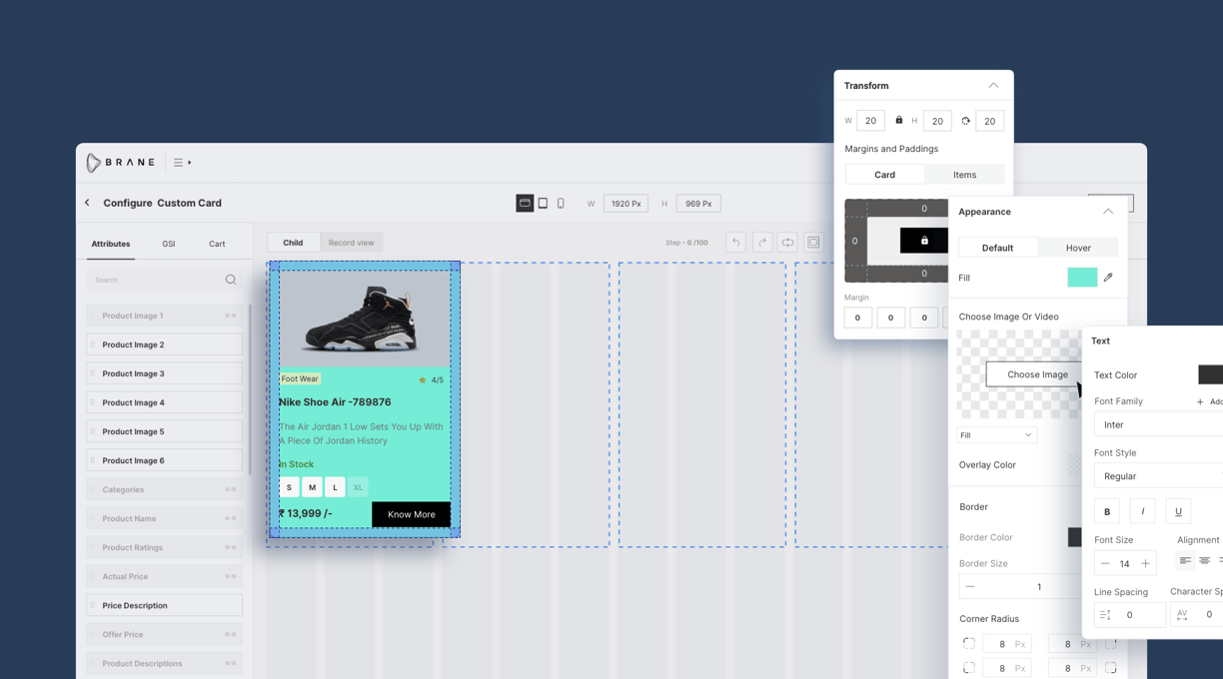The image size is (1223, 679).
Task: Click the magnifier icon in attribute search
Action: [231, 280]
